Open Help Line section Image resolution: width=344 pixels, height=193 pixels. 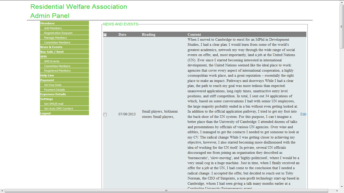[64, 75]
